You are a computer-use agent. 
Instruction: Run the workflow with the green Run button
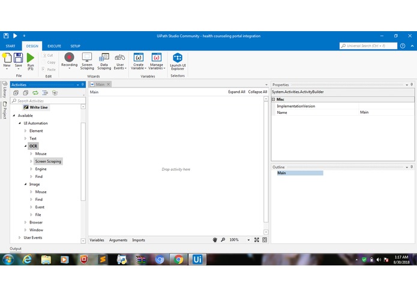[31, 58]
